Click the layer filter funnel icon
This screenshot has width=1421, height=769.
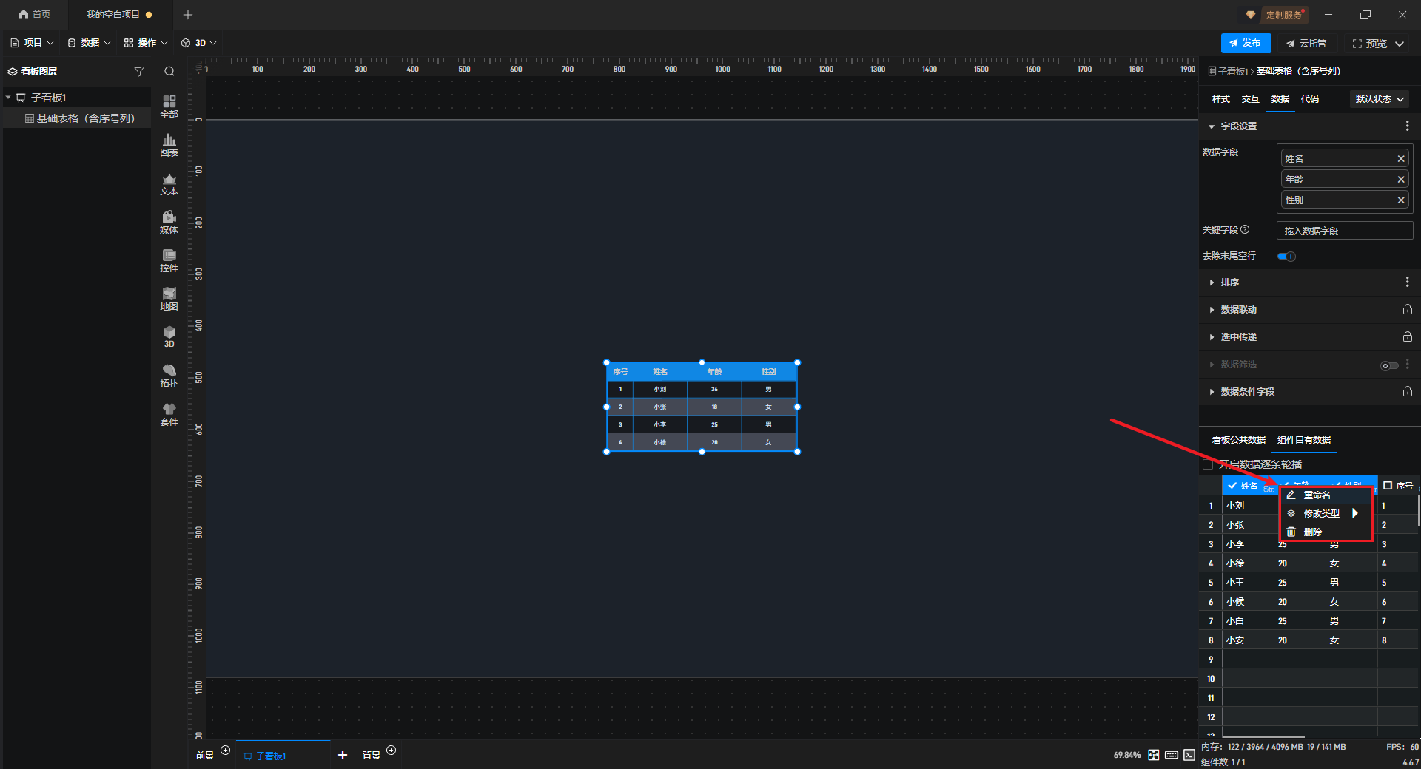tap(138, 72)
